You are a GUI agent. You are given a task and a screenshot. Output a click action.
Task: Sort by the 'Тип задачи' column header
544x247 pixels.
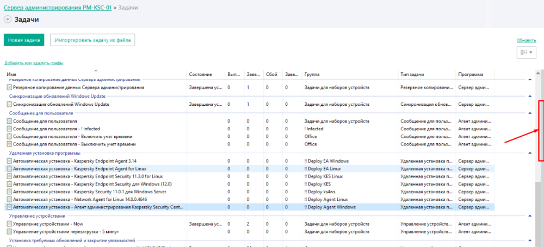[x=412, y=74]
